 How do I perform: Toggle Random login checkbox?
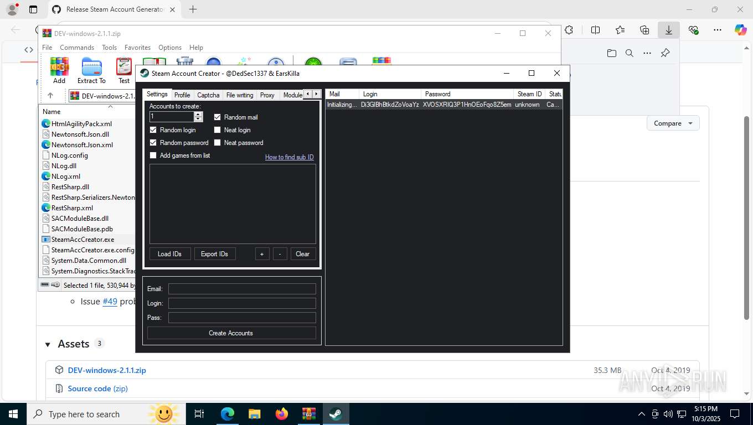click(153, 130)
